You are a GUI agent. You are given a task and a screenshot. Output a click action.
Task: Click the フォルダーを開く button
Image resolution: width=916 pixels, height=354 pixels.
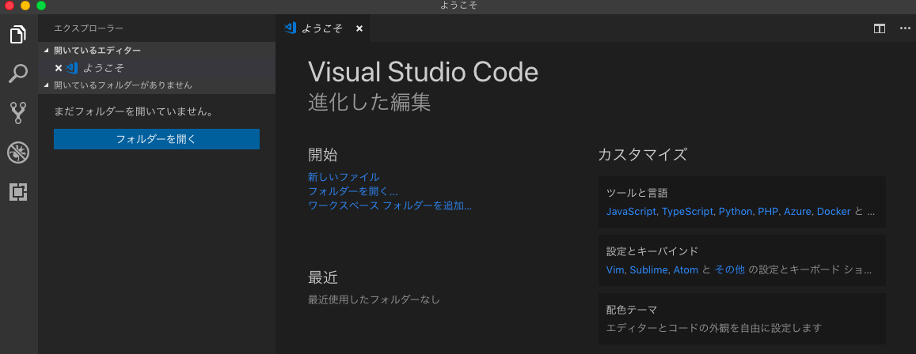click(157, 139)
